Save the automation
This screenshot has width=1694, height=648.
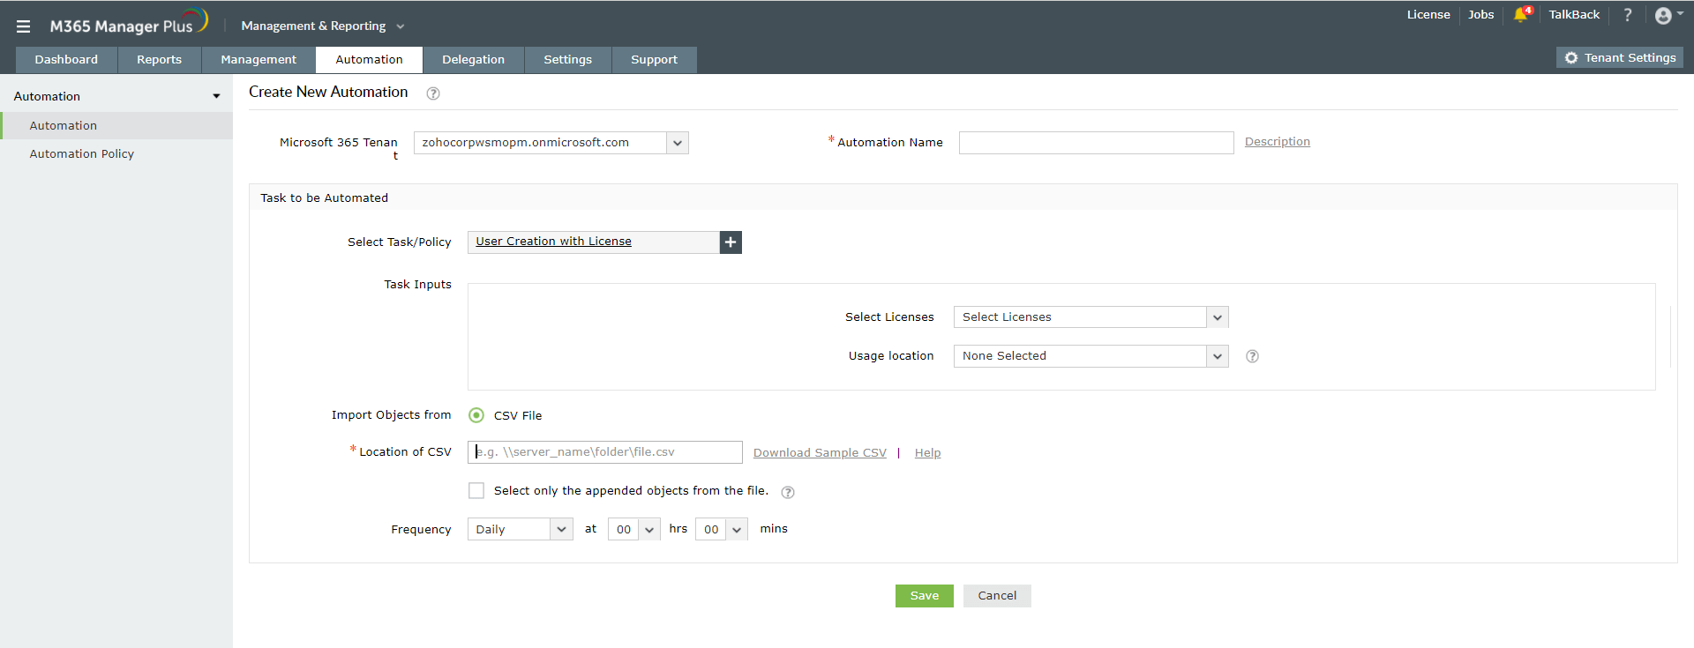coord(925,596)
